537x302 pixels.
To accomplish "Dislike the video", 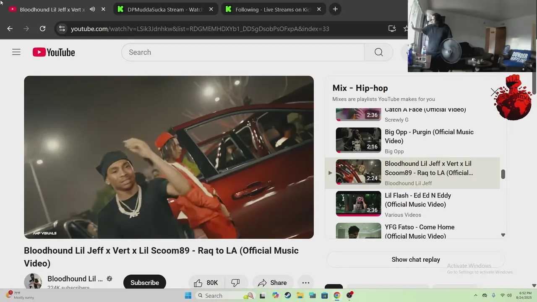I will point(236,282).
